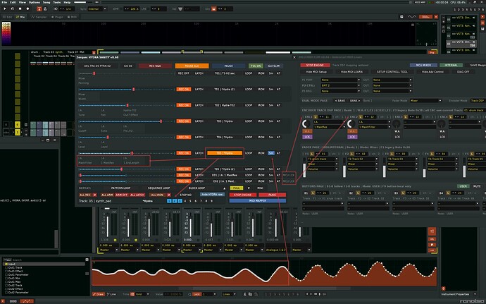
Task: Click Hydra page number 4
Action: pos(185,201)
